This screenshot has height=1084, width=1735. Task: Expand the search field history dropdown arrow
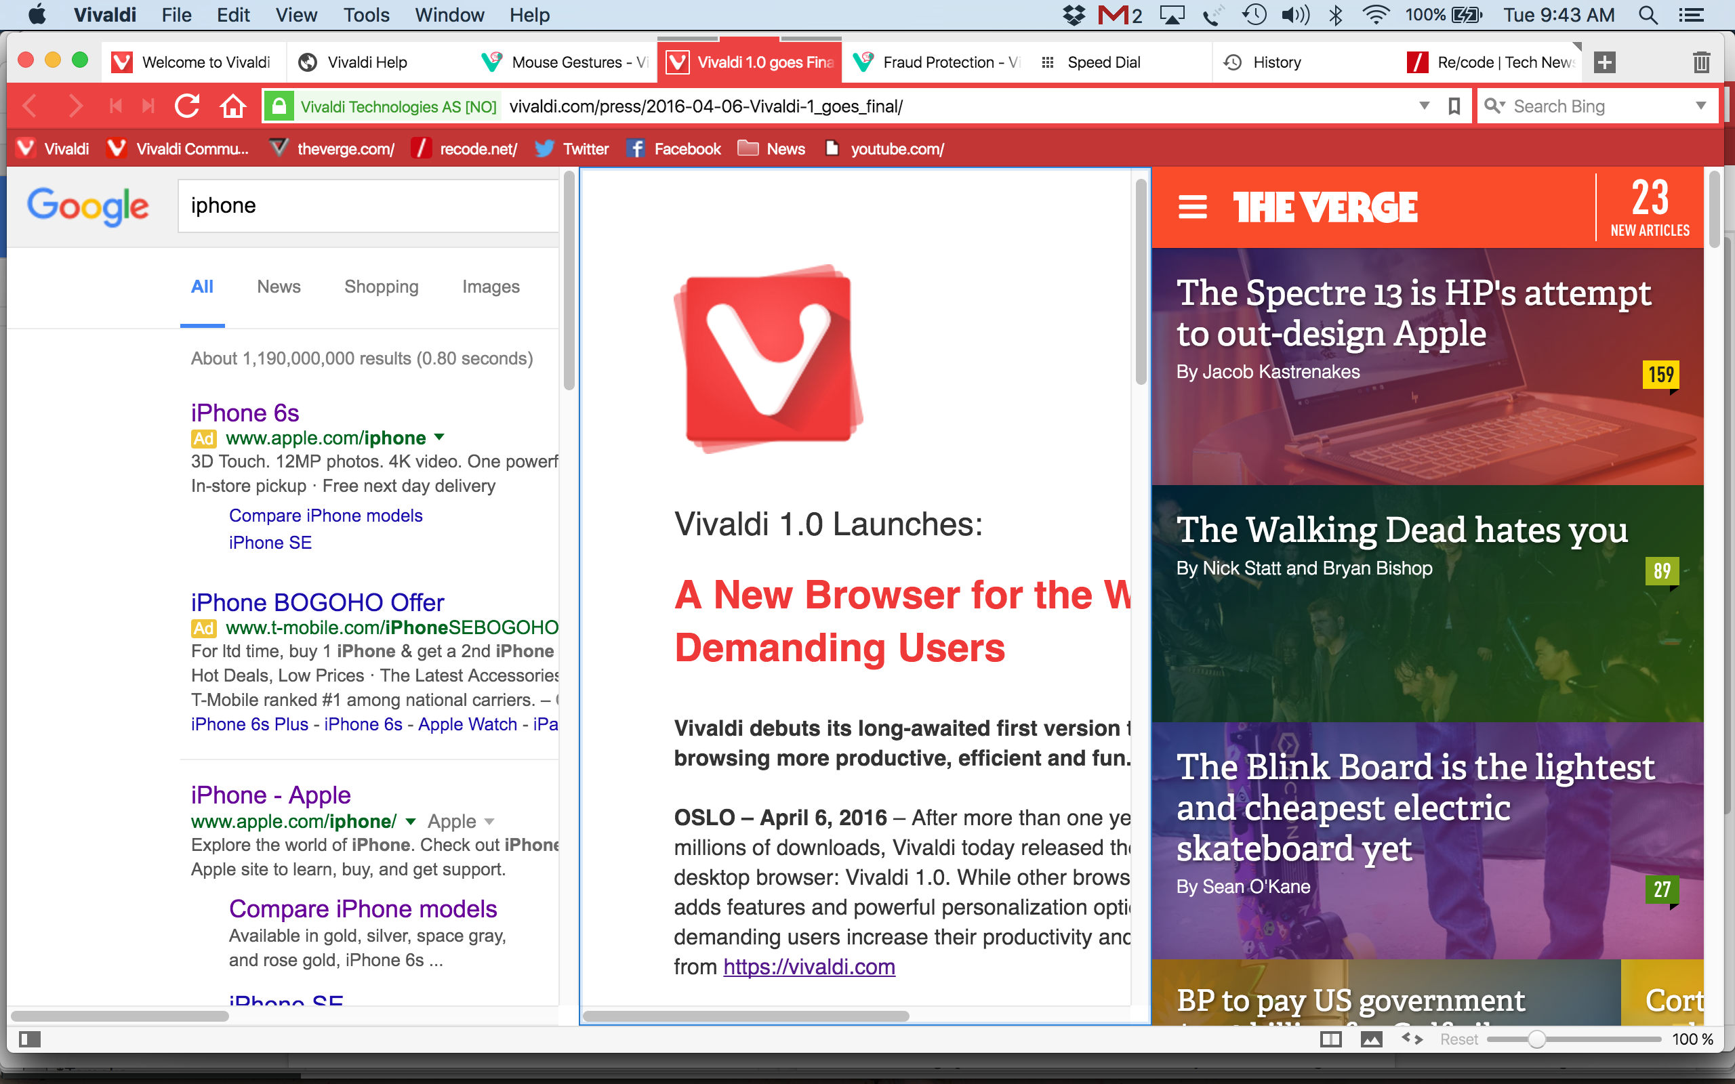(x=1700, y=106)
